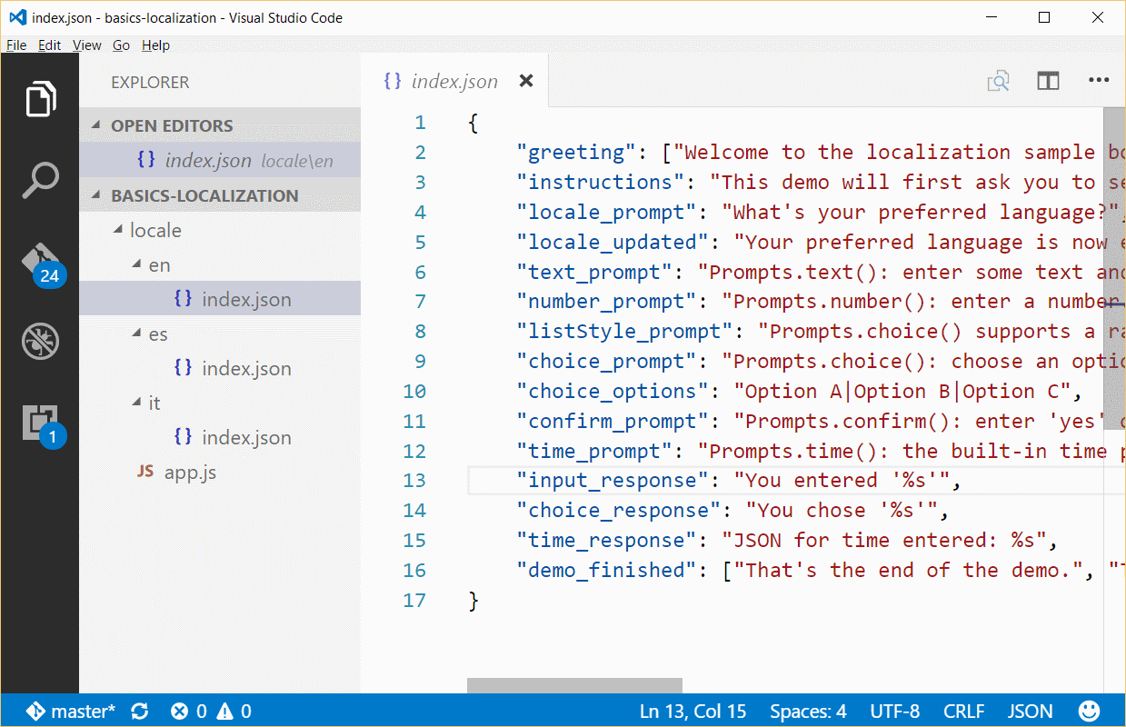Click the horizontal scrollbar thumb in editor

(574, 685)
